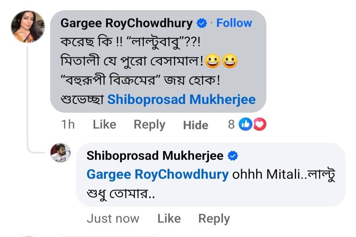Reply to Gargee's comment
356x237 pixels.
pos(149,124)
